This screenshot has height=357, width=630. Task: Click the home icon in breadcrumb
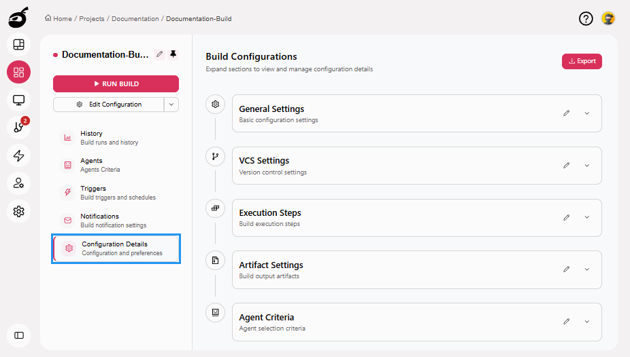click(x=48, y=18)
